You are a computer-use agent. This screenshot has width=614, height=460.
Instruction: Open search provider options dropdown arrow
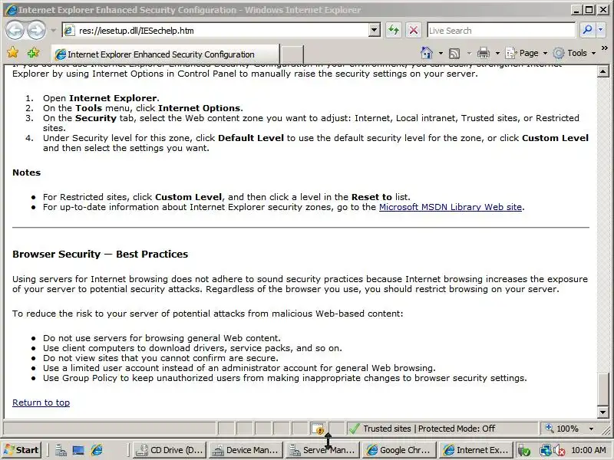point(601,31)
